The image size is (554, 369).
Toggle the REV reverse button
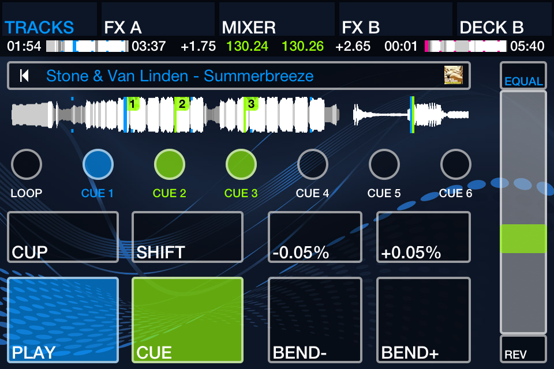click(523, 349)
